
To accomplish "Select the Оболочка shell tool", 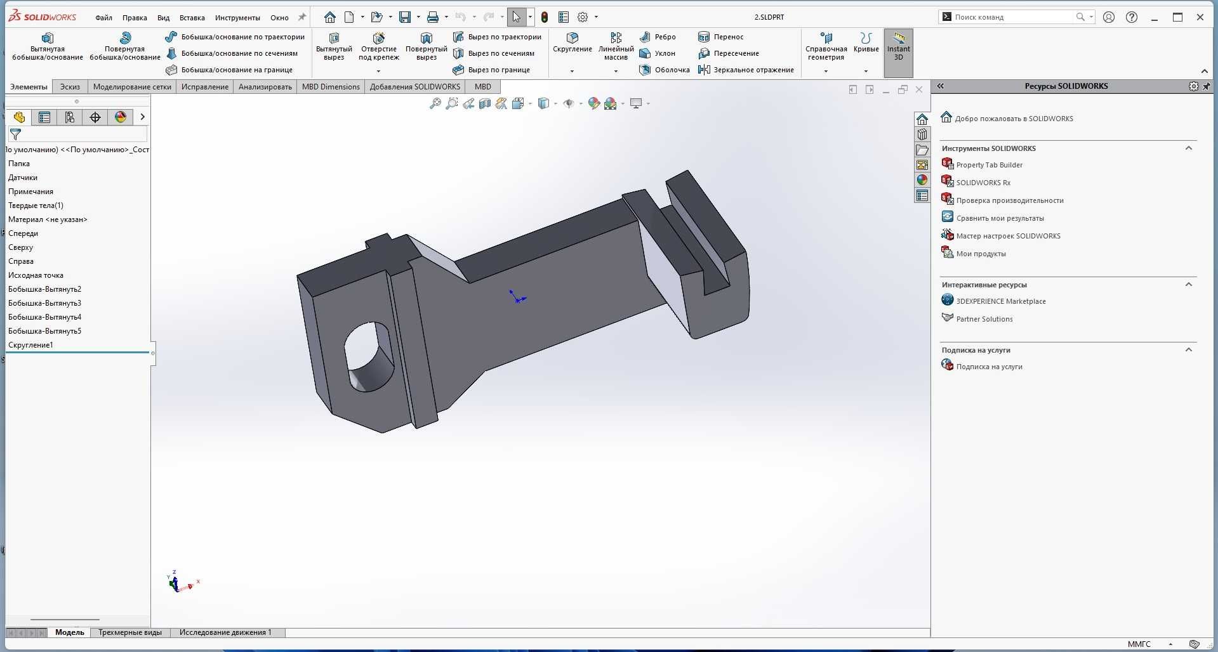I will [665, 70].
